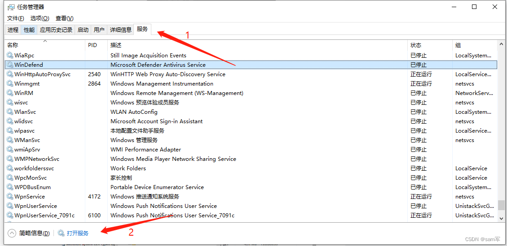Click the description 'Windows Management Instrumentation'
The width and height of the screenshot is (507, 246).
162,84
